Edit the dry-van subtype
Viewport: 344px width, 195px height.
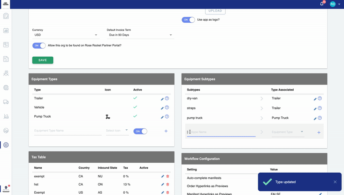tap(315, 99)
